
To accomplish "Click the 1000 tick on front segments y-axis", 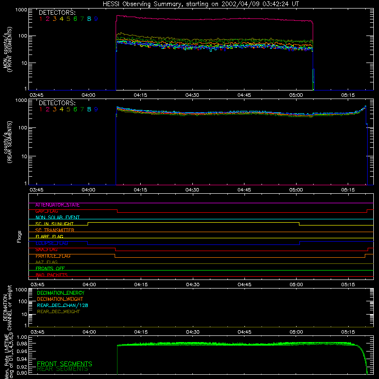I will pos(21,10).
